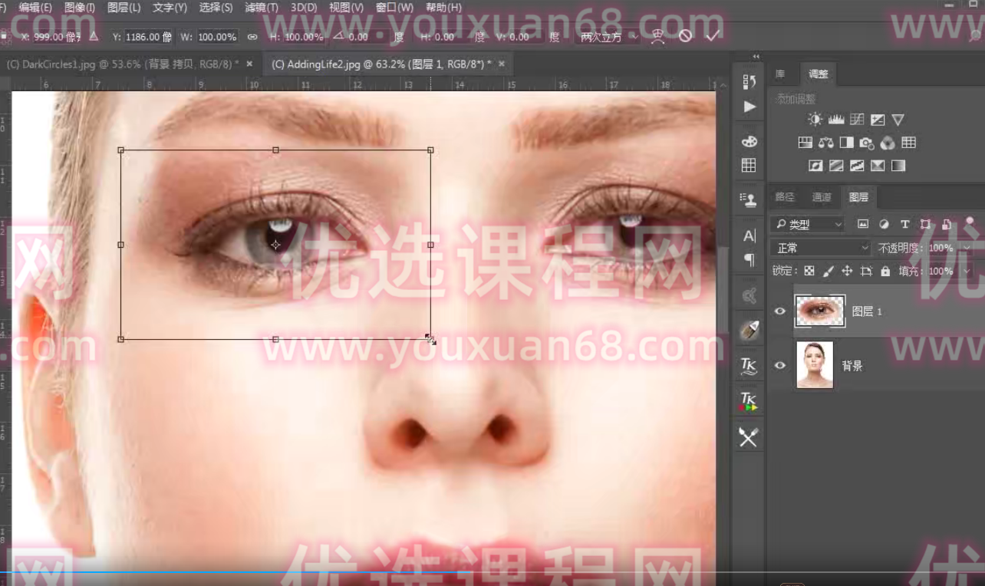The width and height of the screenshot is (985, 586).
Task: Cancel the transform with the circle-slash button
Action: 685,36
